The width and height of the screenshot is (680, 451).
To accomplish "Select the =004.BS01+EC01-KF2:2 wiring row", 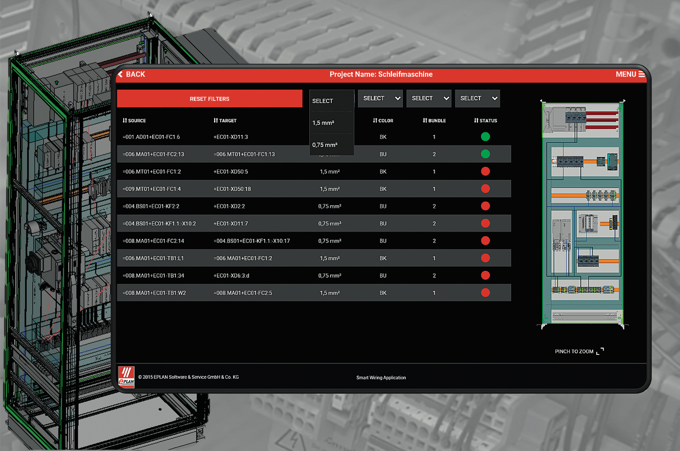I will (x=247, y=206).
